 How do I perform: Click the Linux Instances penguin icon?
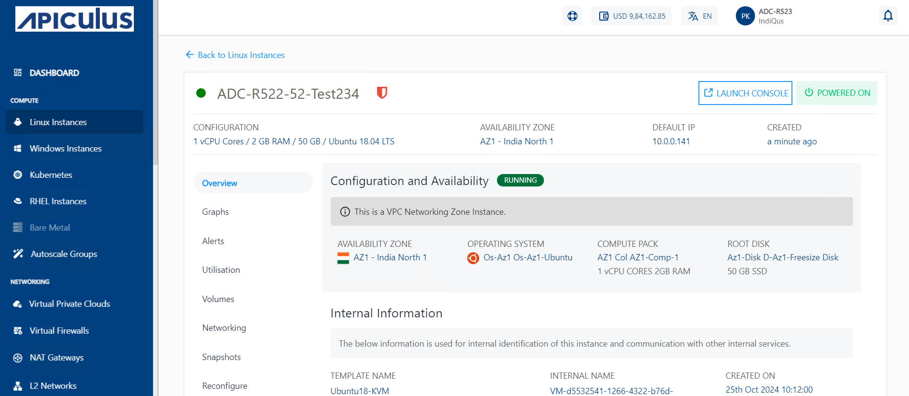18,122
